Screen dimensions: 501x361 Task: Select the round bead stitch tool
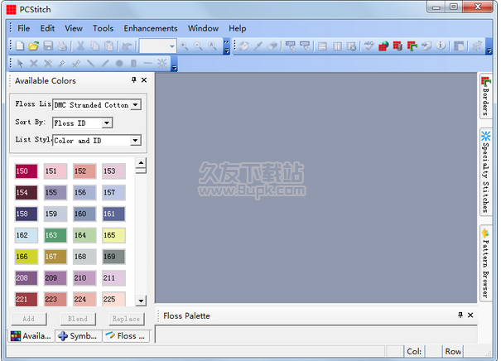tap(119, 64)
